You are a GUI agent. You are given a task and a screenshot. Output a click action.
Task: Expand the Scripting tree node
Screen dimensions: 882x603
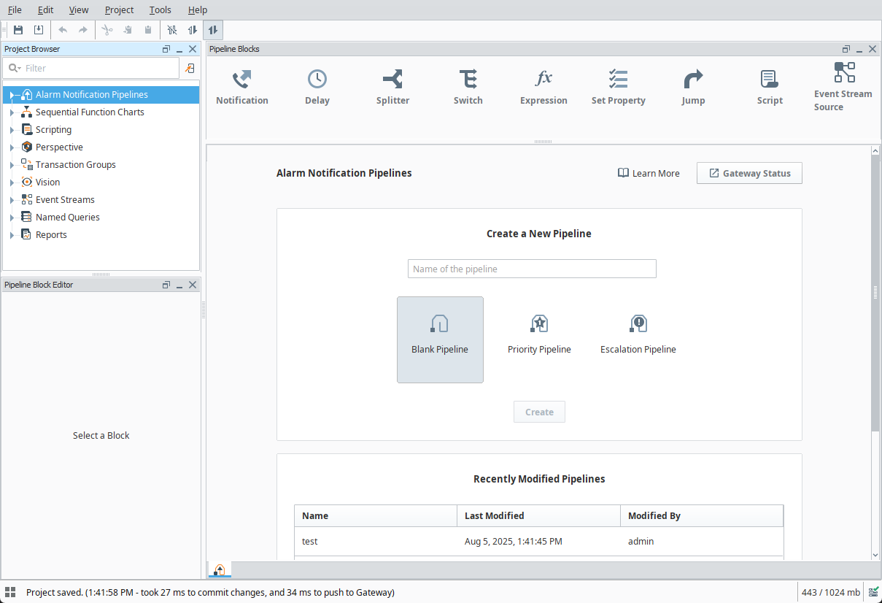pyautogui.click(x=12, y=130)
